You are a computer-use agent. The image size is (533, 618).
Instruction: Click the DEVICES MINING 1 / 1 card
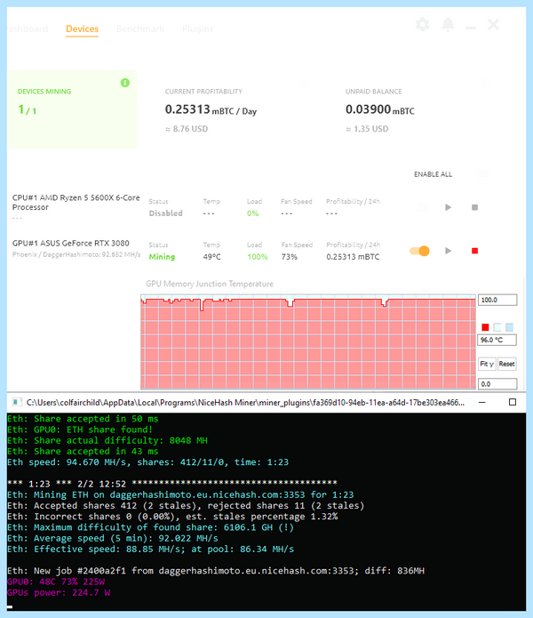[x=72, y=109]
